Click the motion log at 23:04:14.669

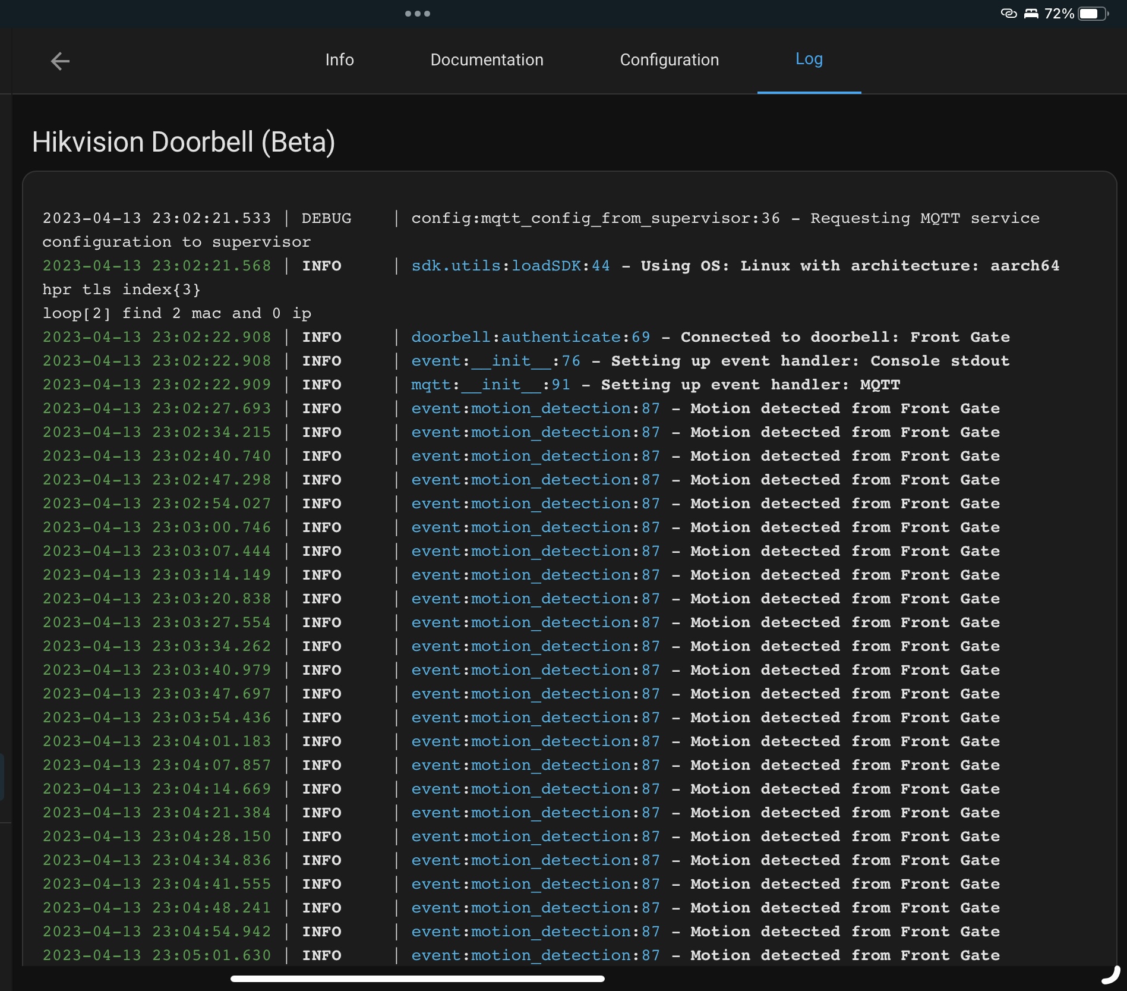[521, 789]
